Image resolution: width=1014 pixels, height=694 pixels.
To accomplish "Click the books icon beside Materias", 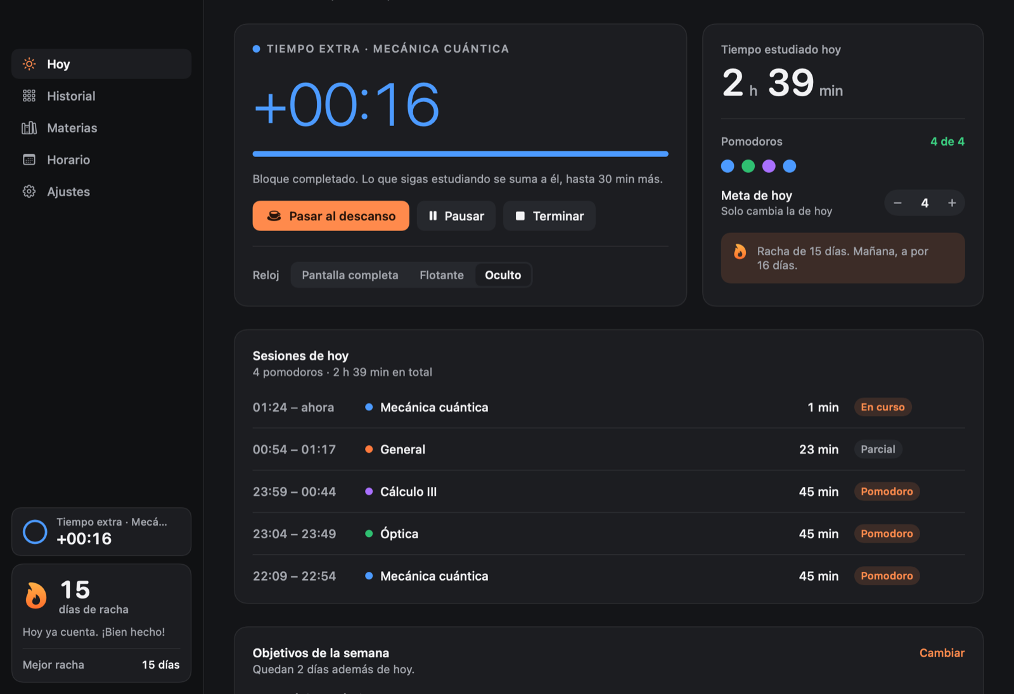I will point(29,128).
